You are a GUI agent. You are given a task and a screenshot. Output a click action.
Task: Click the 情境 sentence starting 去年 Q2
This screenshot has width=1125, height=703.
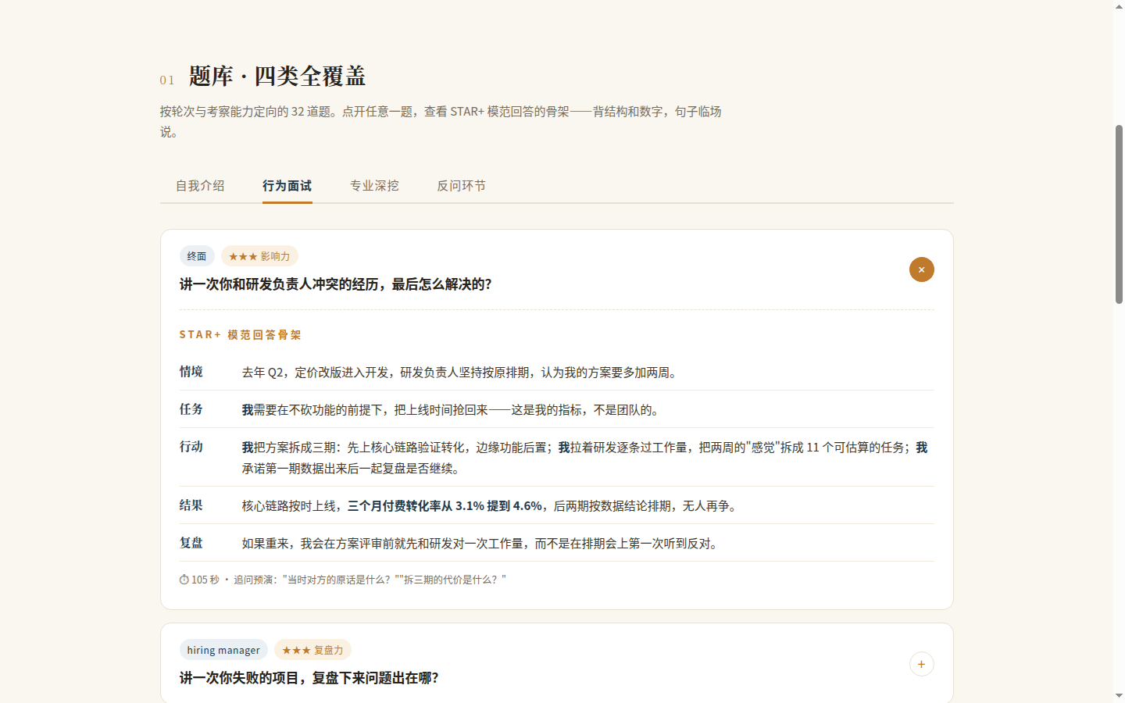pyautogui.click(x=461, y=373)
